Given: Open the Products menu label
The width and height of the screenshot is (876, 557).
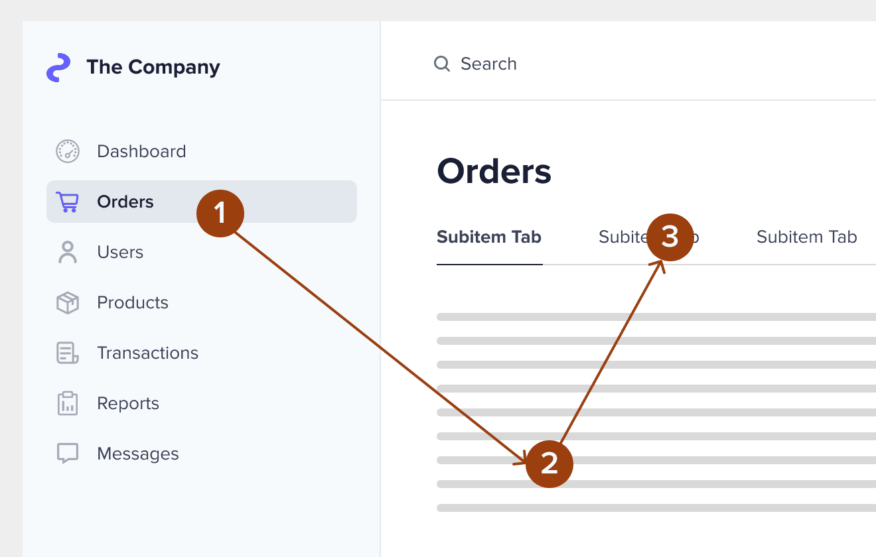Looking at the screenshot, I should [133, 302].
